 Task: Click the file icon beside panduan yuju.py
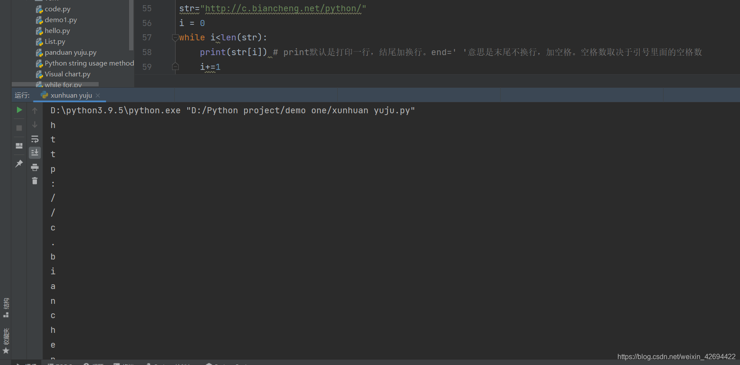pyautogui.click(x=40, y=53)
